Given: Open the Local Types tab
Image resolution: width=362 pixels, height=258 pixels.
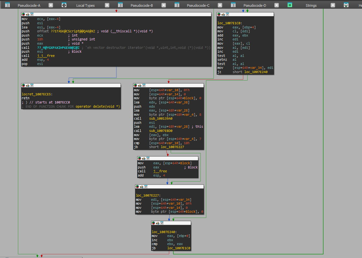Looking at the screenshot, I should pos(85,5).
